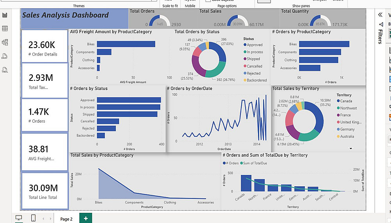Select the Total Sales by Territory title

pos(296,88)
